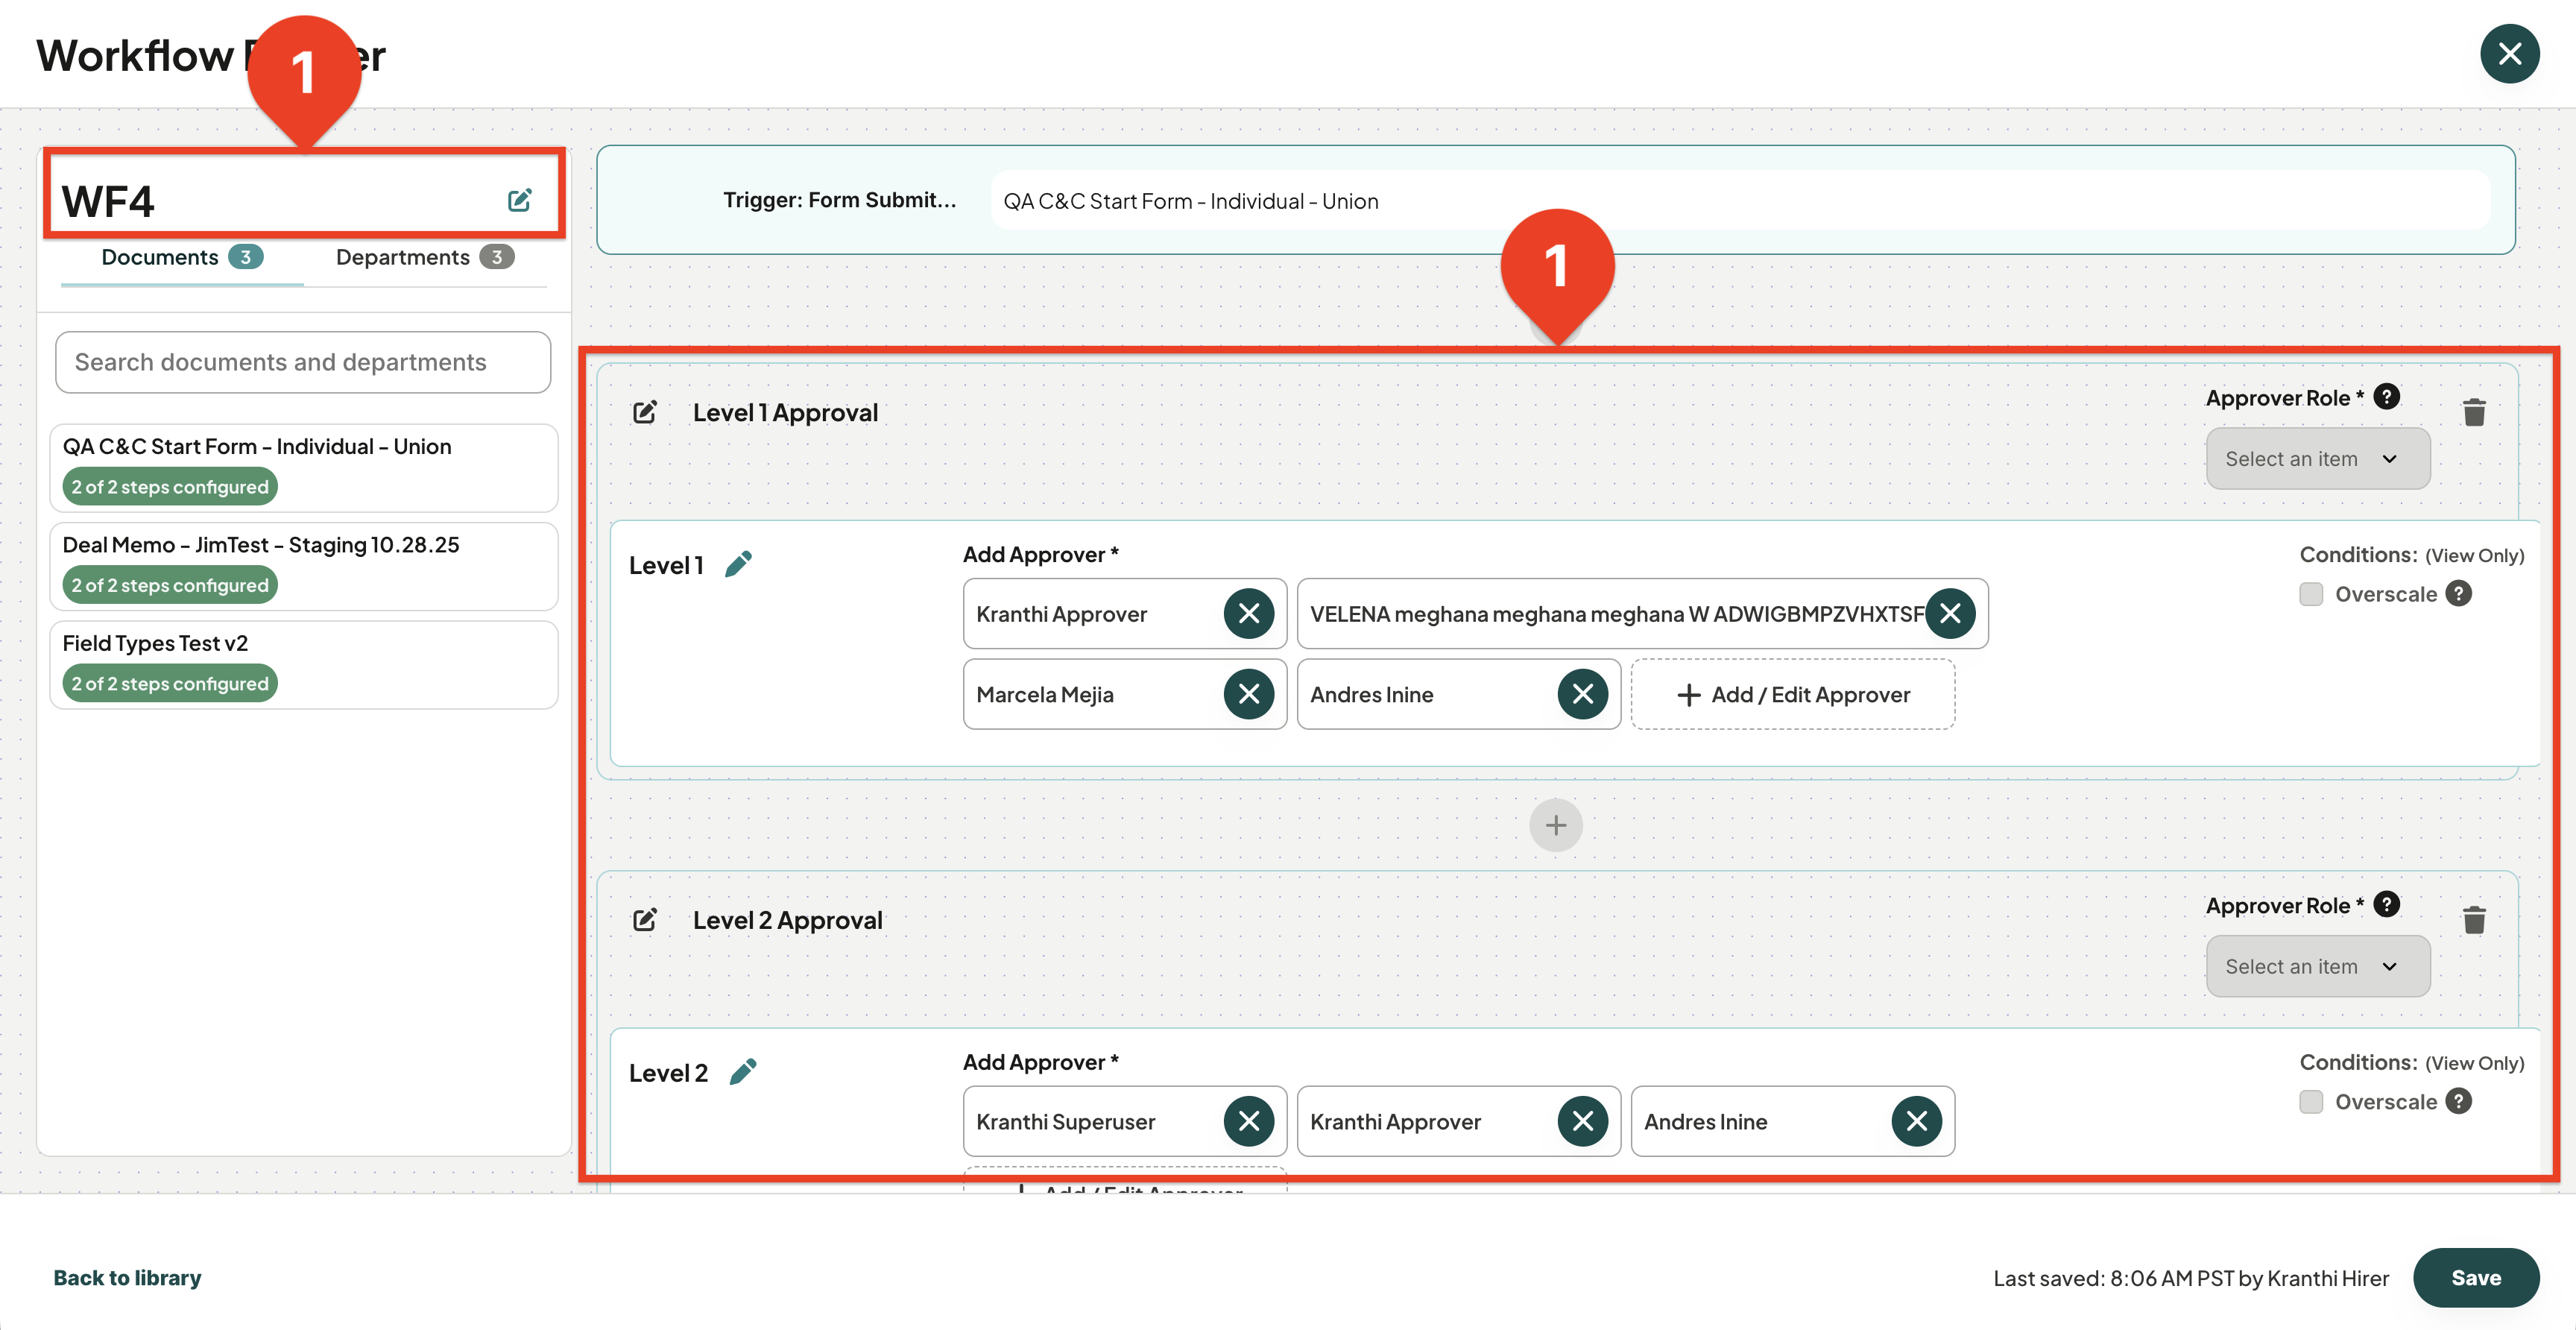Edit the Level 1 Approval step title

coord(645,412)
